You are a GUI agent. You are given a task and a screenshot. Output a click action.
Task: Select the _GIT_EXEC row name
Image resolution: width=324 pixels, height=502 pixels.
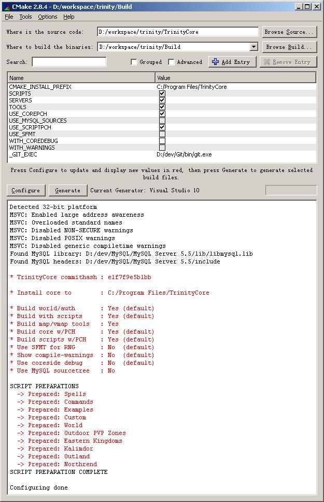(x=23, y=154)
